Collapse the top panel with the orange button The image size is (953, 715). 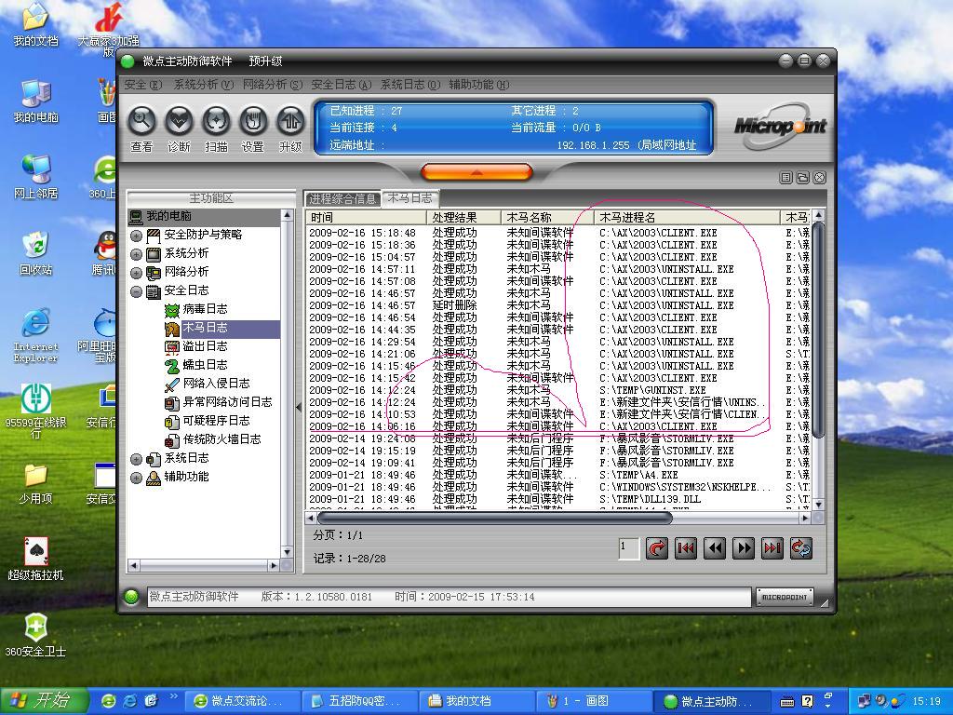476,172
